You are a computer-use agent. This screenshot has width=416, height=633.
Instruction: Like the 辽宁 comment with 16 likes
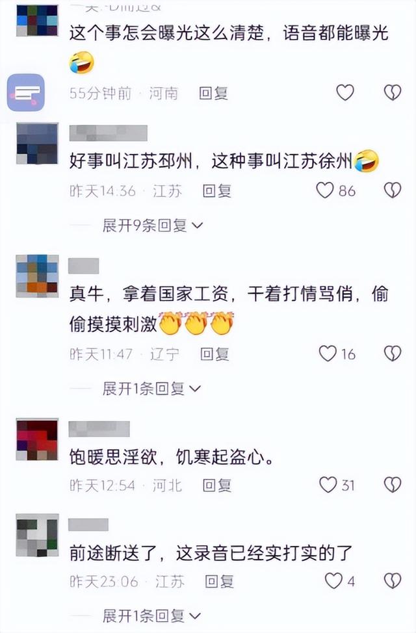328,354
